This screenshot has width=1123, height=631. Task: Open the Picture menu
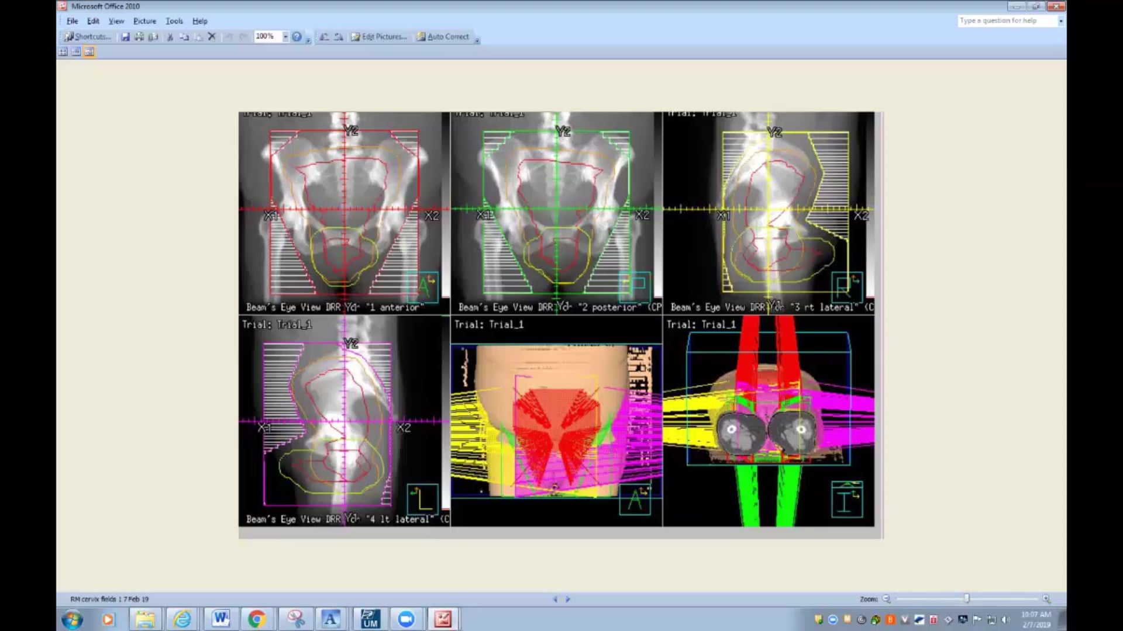144,20
